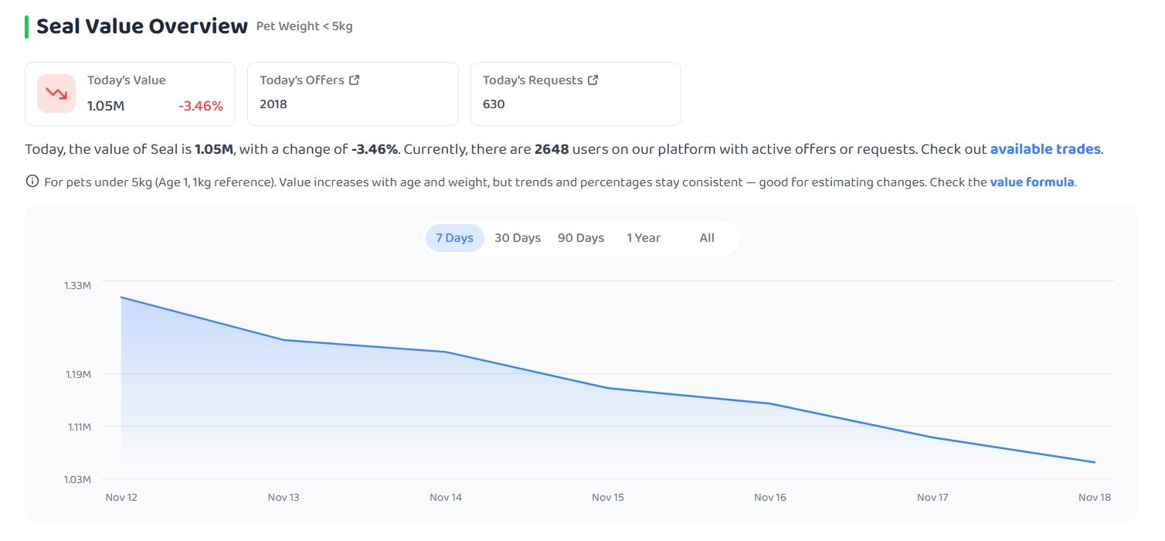Switch the chart to 30 Days
Image resolution: width=1165 pixels, height=541 pixels.
tap(518, 238)
